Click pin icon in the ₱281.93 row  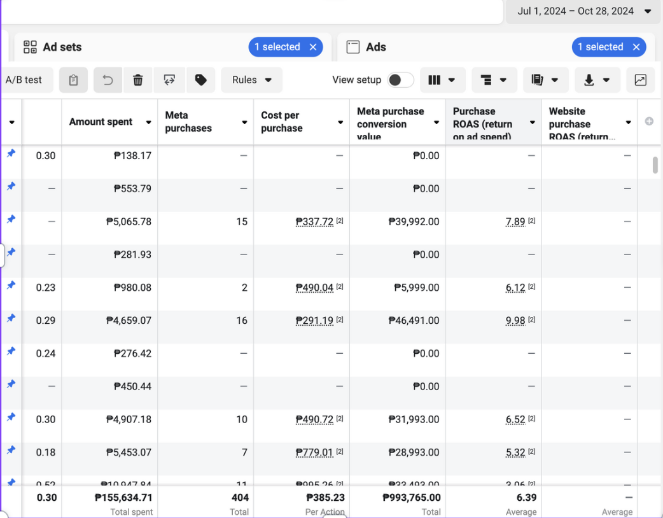click(11, 253)
